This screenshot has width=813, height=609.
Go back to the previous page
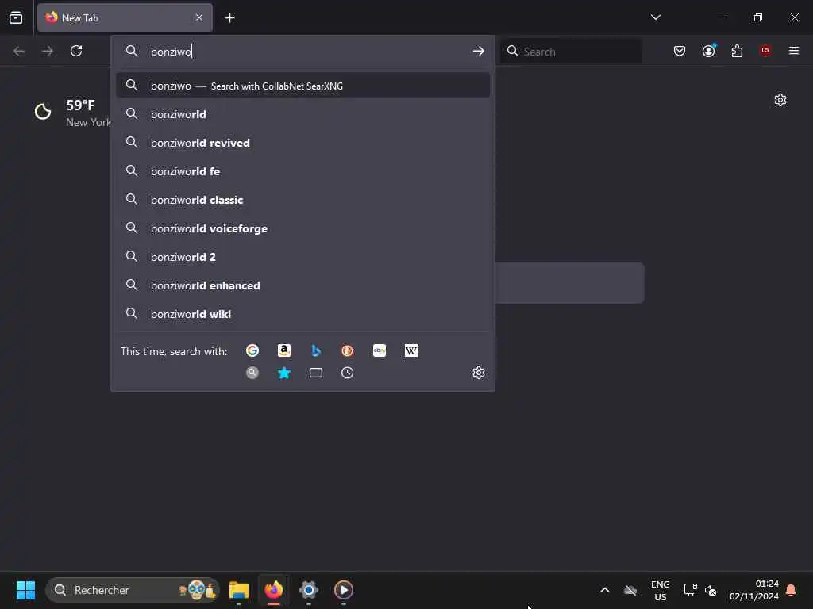click(19, 51)
